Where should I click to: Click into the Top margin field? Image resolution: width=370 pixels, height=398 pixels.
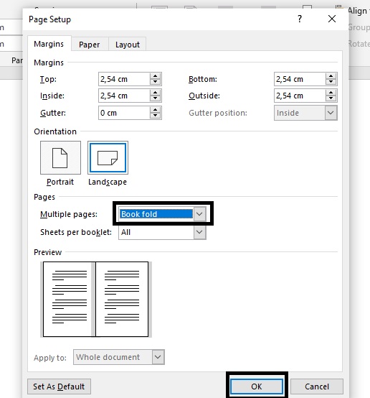click(124, 79)
